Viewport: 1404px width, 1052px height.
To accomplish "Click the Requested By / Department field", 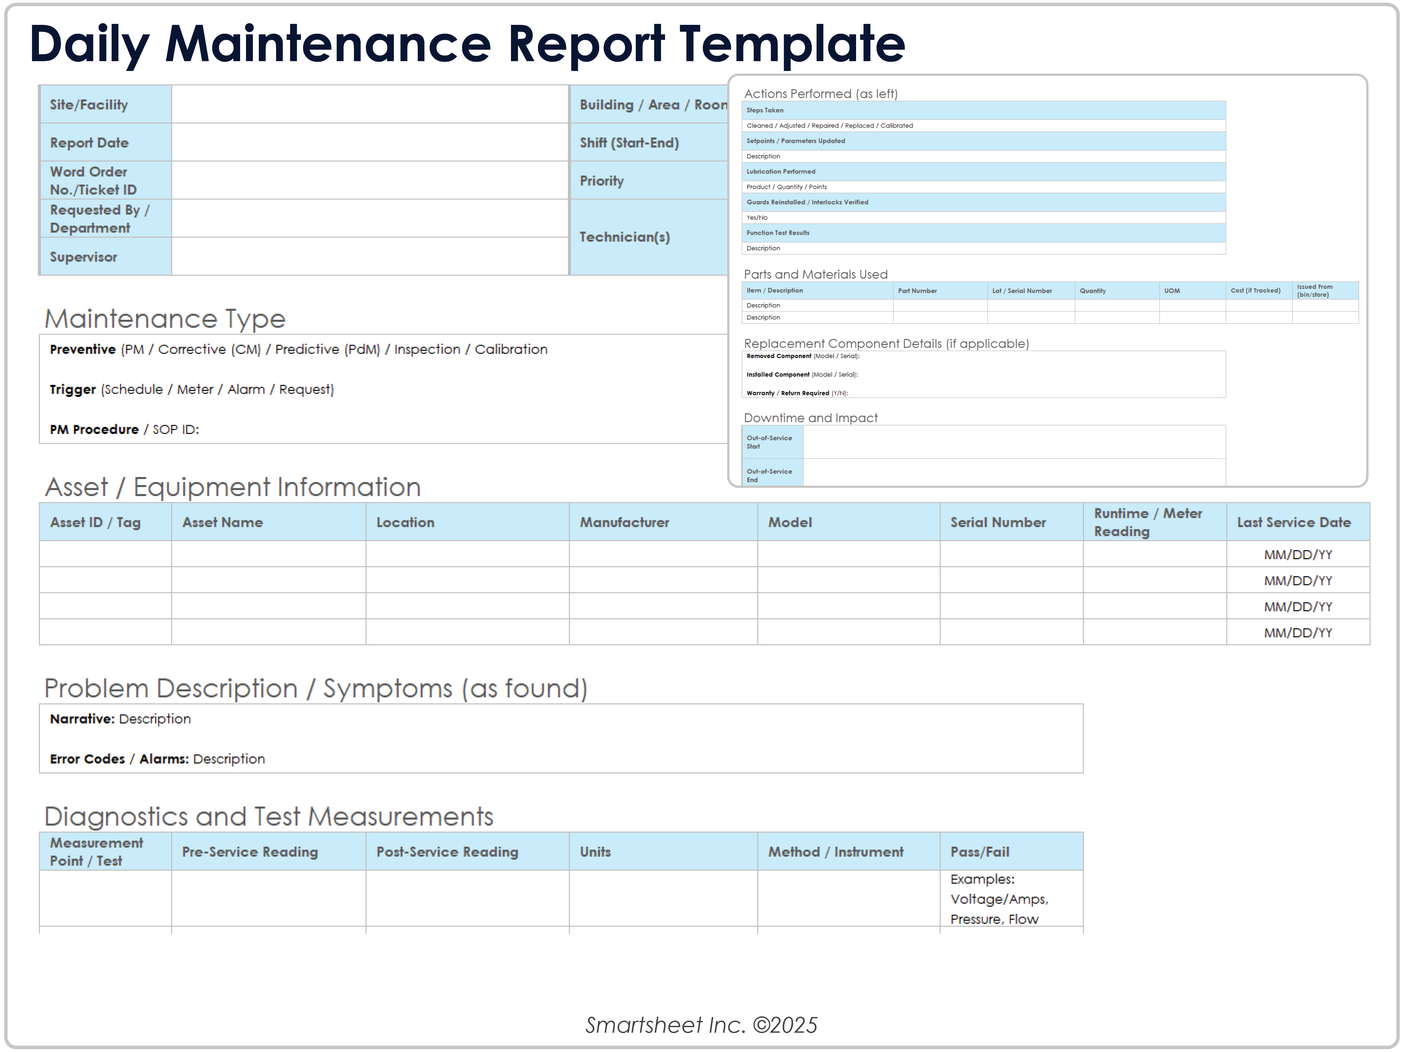I will click(368, 218).
